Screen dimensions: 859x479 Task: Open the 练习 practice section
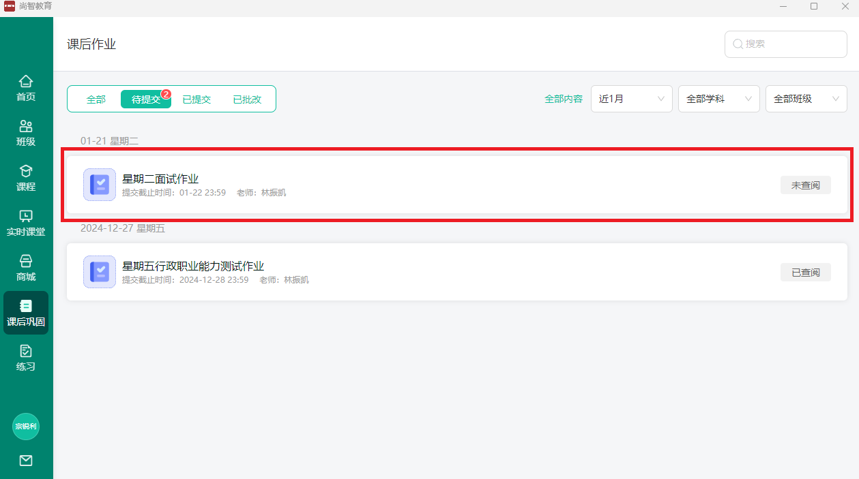click(x=26, y=358)
